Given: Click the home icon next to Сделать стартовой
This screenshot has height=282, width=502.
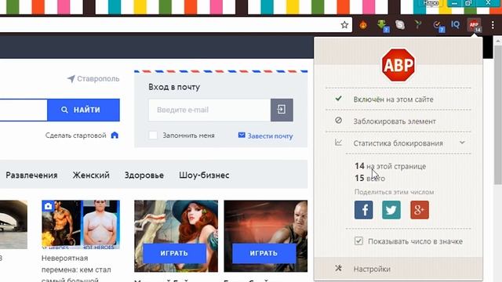Looking at the screenshot, I should (115, 136).
